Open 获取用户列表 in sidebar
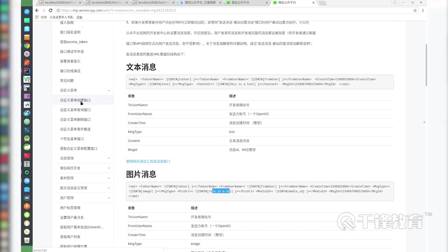The width and height of the screenshot is (448, 252). (x=70, y=237)
